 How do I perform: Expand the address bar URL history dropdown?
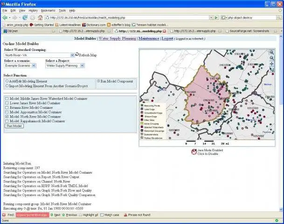coord(211,18)
